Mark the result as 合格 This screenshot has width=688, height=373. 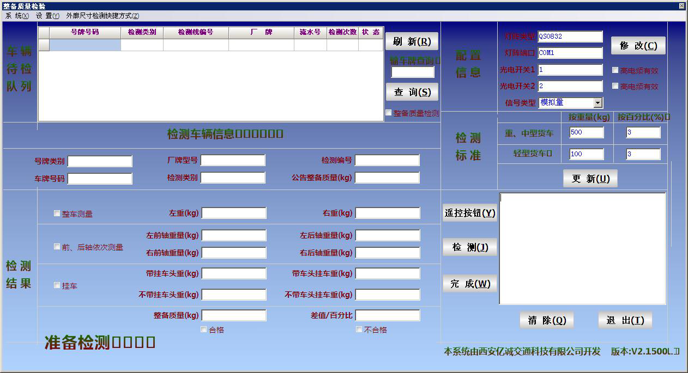point(203,329)
